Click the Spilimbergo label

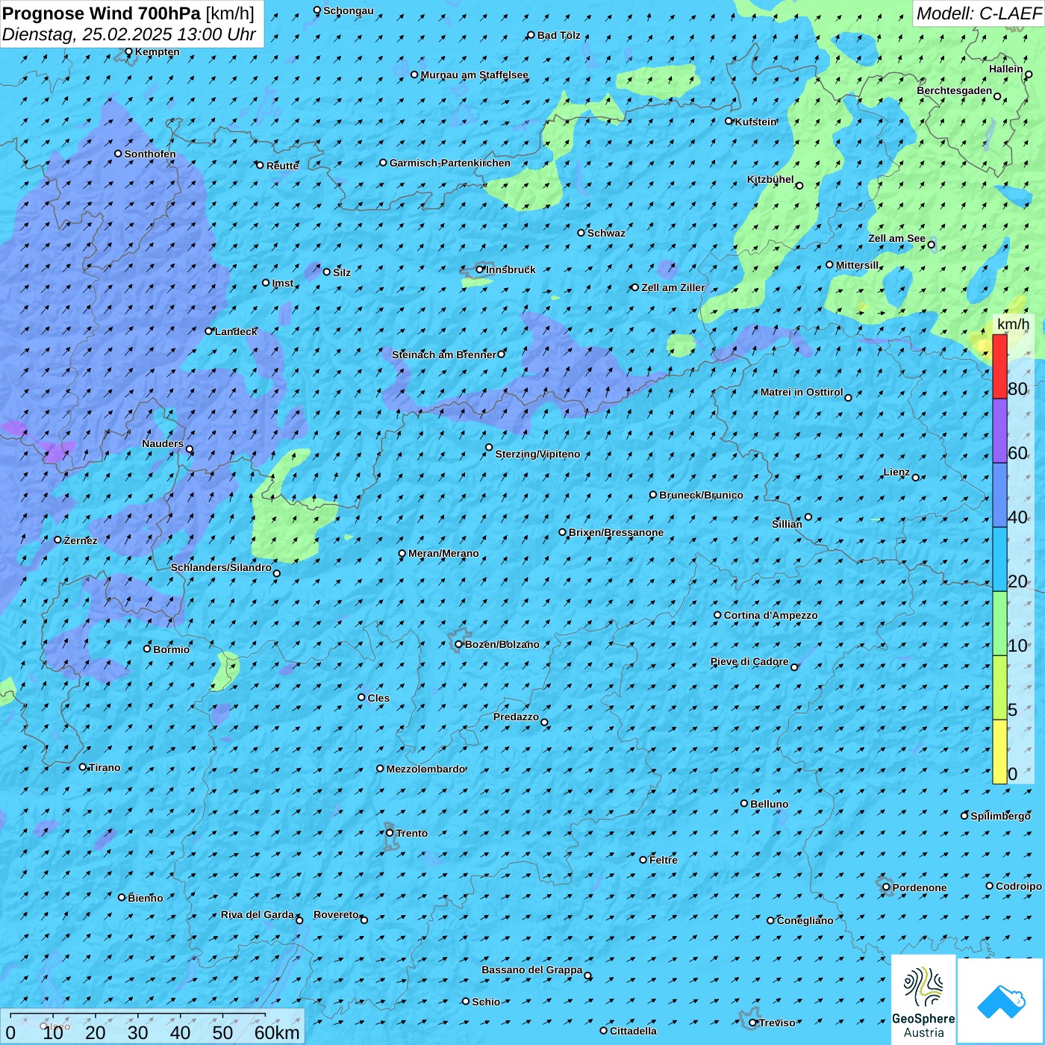point(1000,816)
